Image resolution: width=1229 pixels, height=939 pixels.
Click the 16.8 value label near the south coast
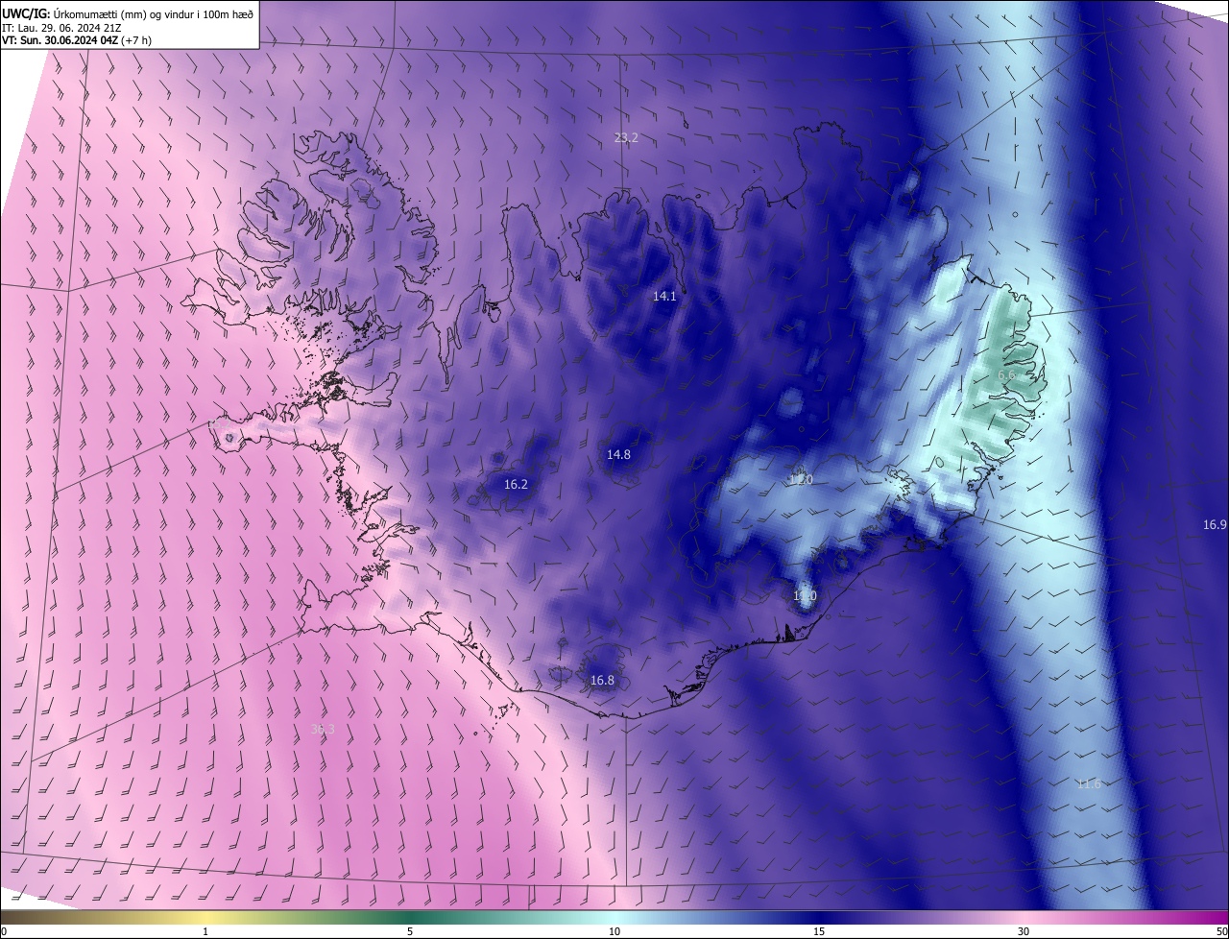click(602, 681)
